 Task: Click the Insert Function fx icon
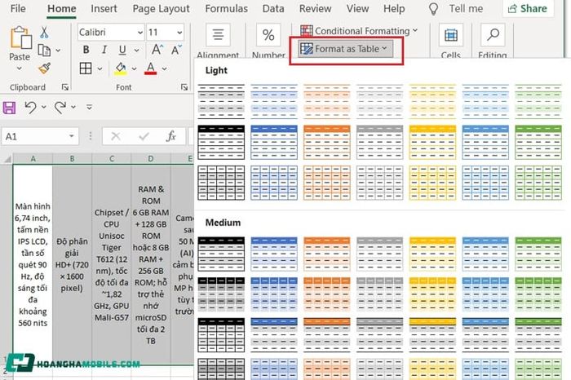(170, 136)
